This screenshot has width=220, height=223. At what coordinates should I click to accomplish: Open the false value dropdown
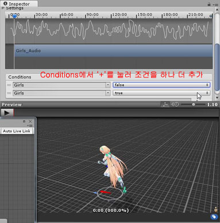coord(161,85)
